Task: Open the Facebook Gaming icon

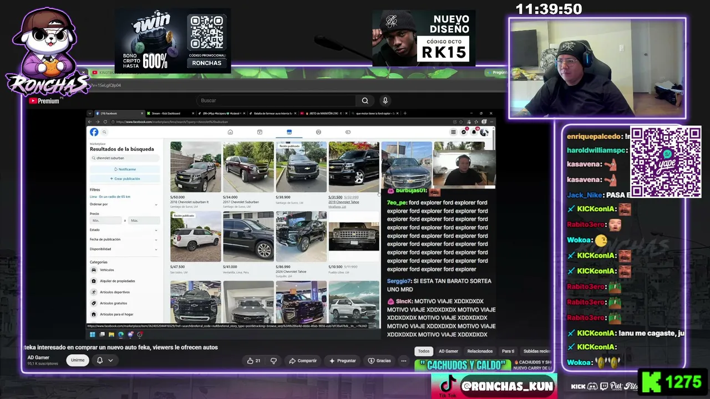Action: pos(348,132)
